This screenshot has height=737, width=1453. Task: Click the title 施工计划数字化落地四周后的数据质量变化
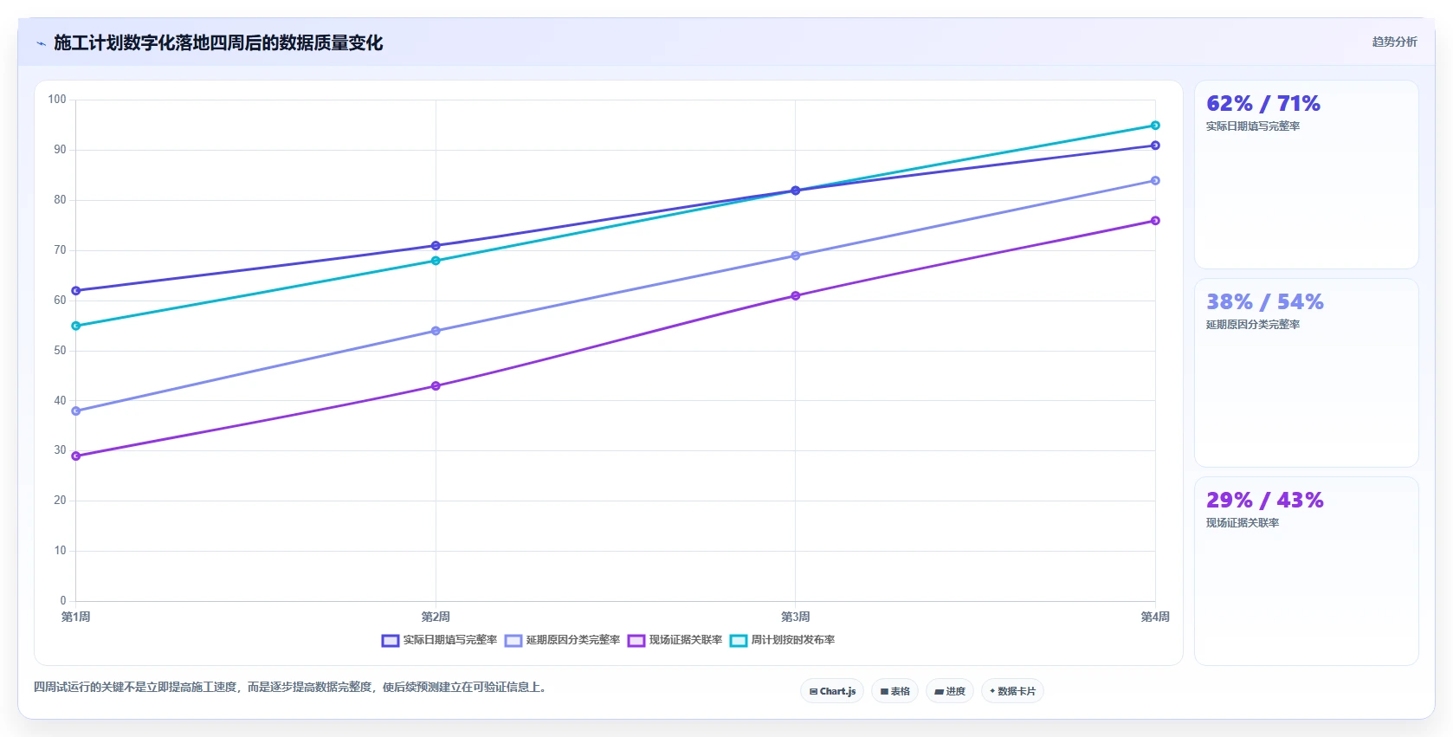[218, 43]
